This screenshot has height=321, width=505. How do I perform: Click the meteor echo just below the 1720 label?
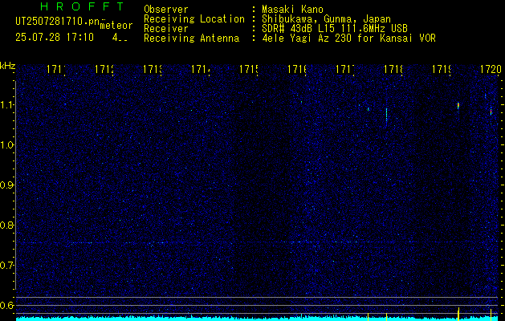491,111
